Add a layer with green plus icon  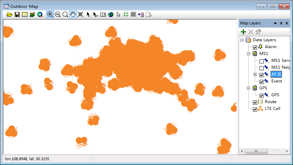tap(243, 32)
